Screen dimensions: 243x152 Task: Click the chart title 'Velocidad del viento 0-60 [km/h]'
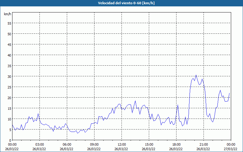[x=126, y=3]
